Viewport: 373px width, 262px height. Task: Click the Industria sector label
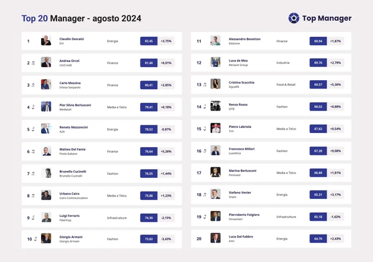[x=283, y=63]
